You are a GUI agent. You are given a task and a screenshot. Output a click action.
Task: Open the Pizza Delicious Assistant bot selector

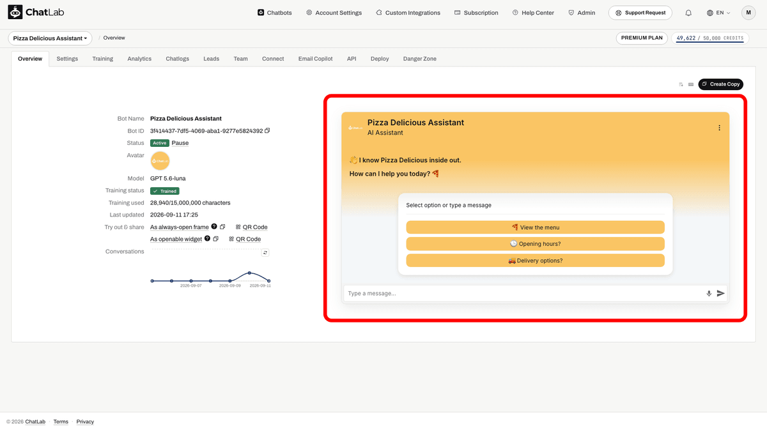point(50,38)
